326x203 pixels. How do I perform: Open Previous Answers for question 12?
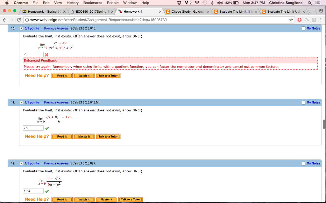[x=56, y=163]
